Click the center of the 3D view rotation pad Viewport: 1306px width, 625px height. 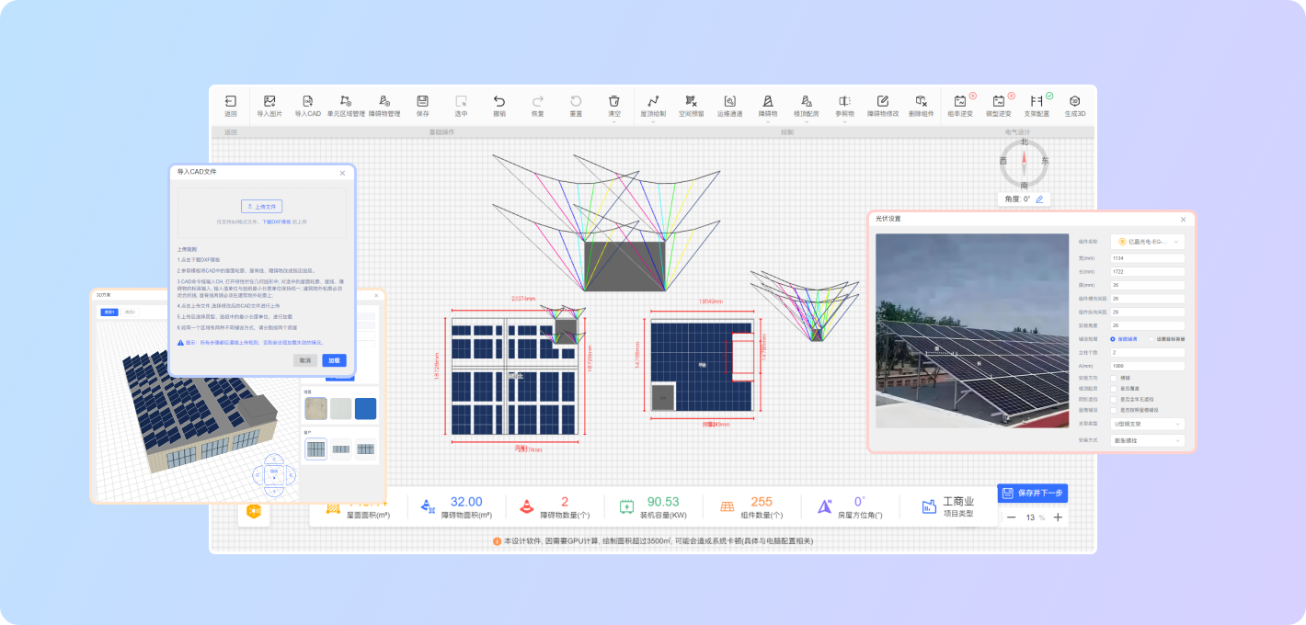[274, 473]
